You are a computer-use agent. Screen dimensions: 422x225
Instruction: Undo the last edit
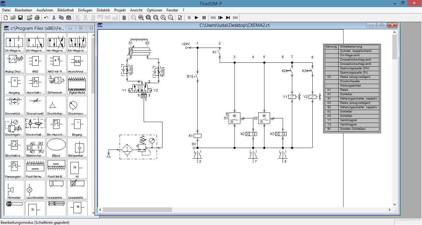(46, 18)
